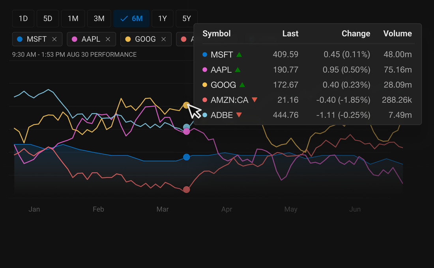Click the MSFT symbol chip
The width and height of the screenshot is (434, 268).
pos(37,39)
